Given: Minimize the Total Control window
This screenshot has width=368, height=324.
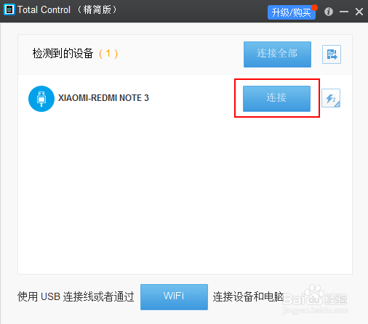Looking at the screenshot, I should coord(344,12).
